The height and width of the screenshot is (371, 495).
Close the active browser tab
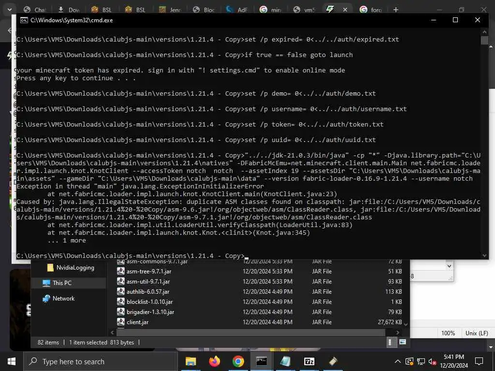(345, 10)
